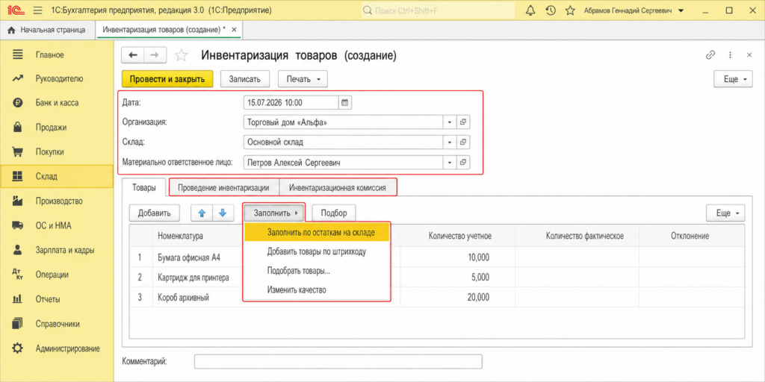The width and height of the screenshot is (765, 382).
Task: Go back with the left arrow button
Action: pyautogui.click(x=132, y=55)
